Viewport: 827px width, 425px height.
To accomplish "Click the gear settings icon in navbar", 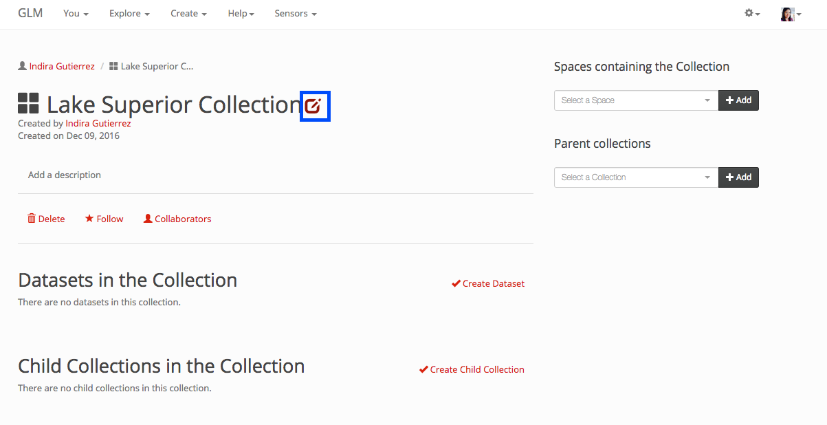I will (x=749, y=13).
